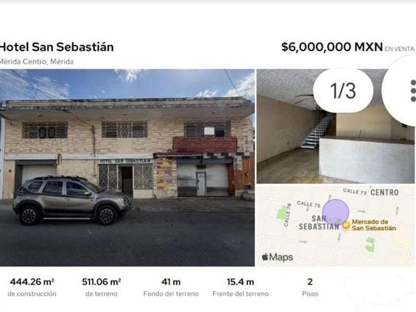The width and height of the screenshot is (416, 312).
Task: Click the Hotel San Sebastián listing title
Action: tap(57, 47)
